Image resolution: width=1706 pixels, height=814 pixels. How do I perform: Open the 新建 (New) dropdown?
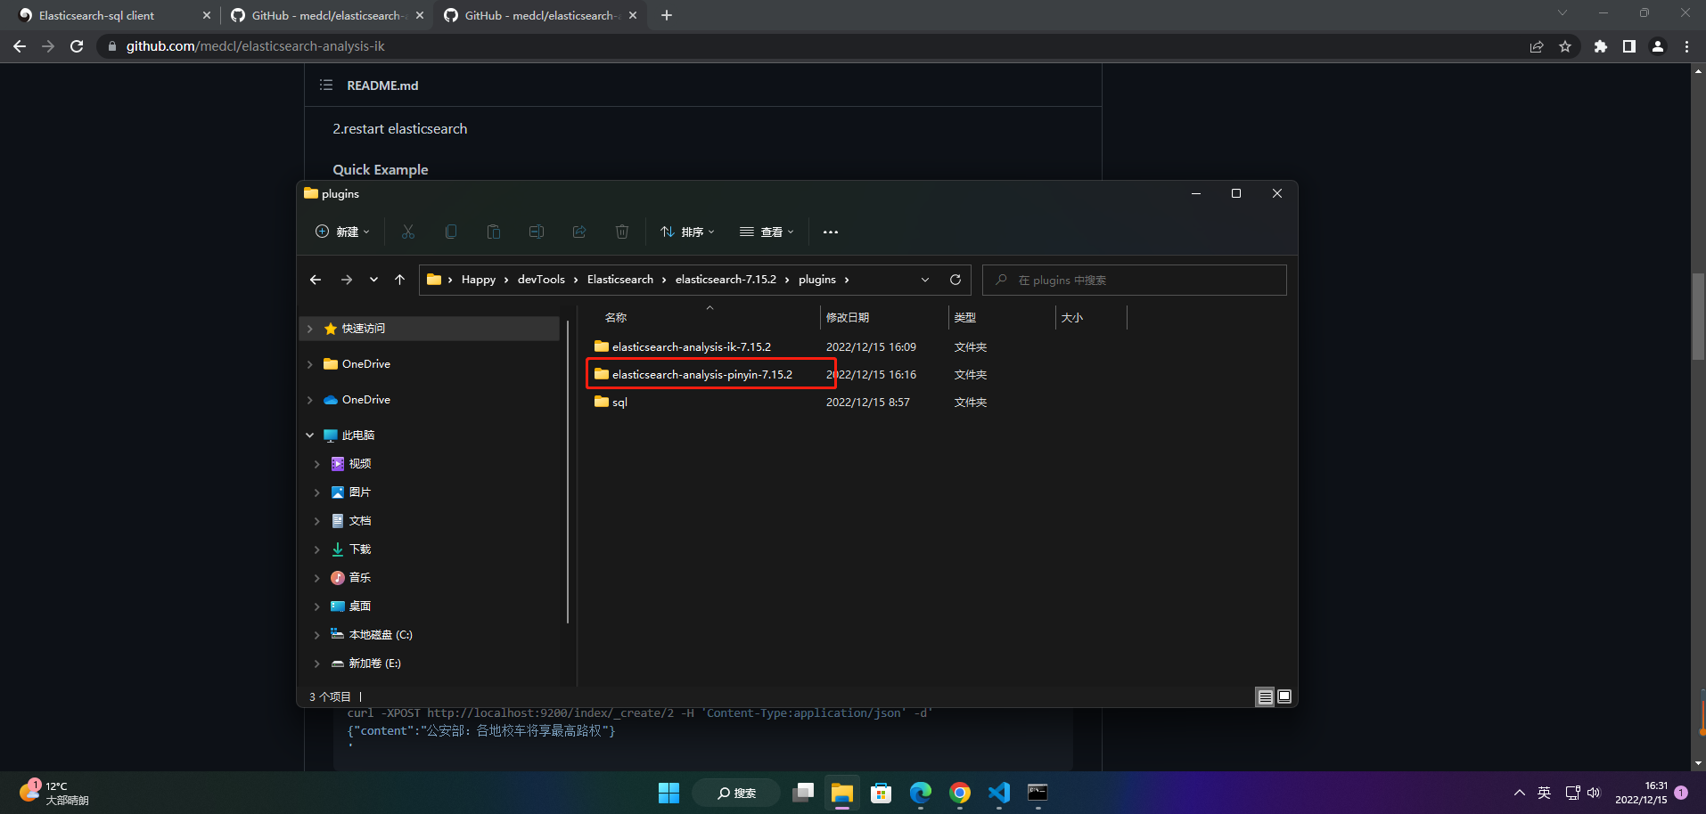(342, 232)
